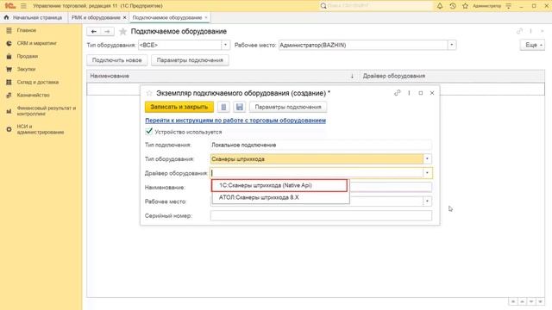Open НСИ и администрирование section
This screenshot has height=310, width=552.
pyautogui.click(x=41, y=129)
